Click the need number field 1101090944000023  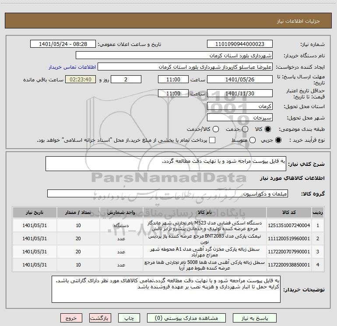tap(240, 44)
